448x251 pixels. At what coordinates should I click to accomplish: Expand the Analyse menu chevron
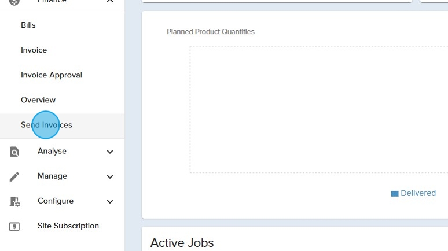tap(110, 152)
